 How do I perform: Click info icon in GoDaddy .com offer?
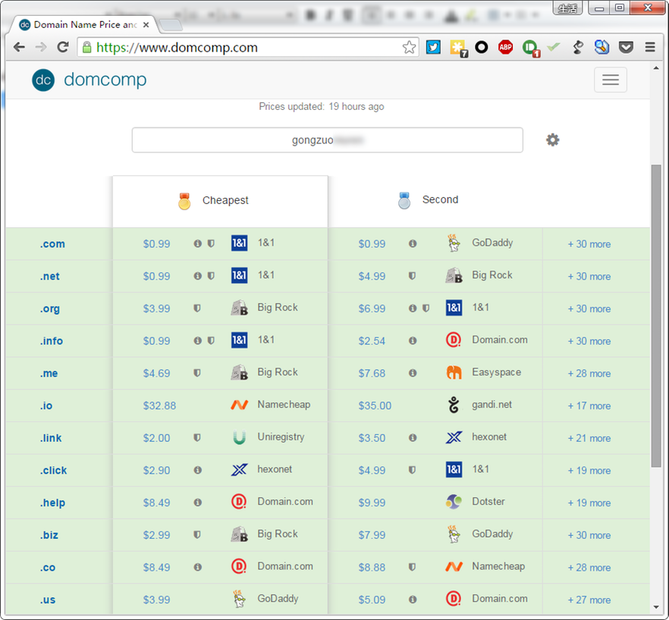(x=413, y=243)
